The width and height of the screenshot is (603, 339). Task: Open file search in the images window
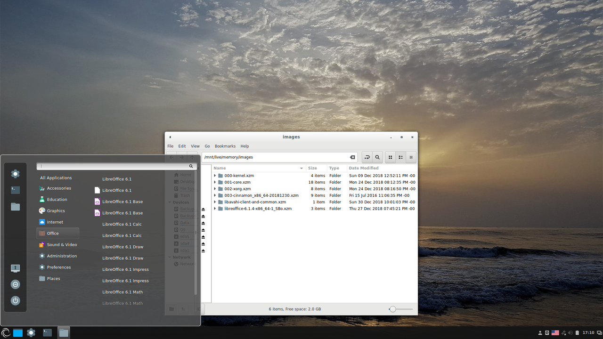pos(377,157)
